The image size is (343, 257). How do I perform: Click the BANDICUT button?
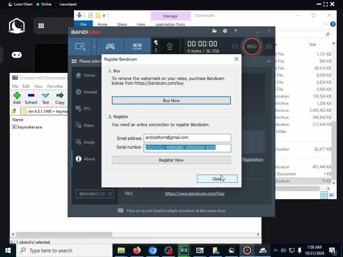click(95, 194)
